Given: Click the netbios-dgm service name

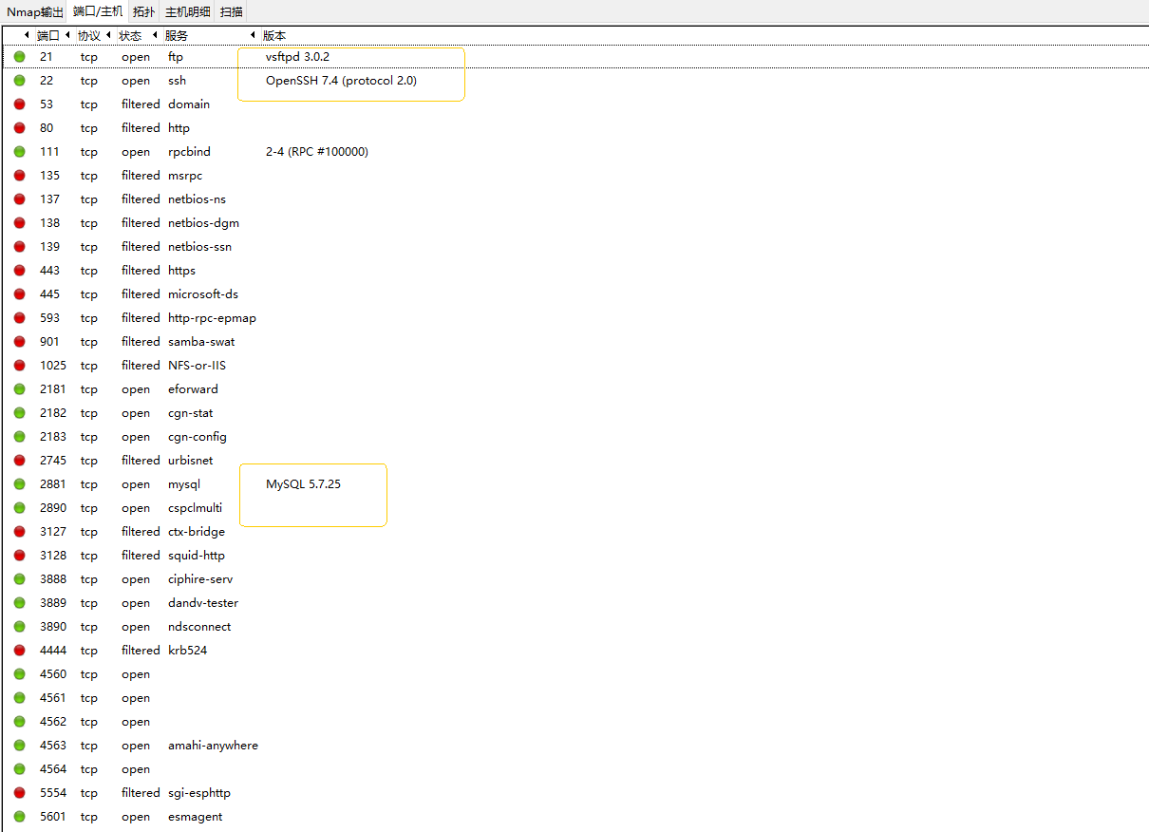Looking at the screenshot, I should 203,223.
